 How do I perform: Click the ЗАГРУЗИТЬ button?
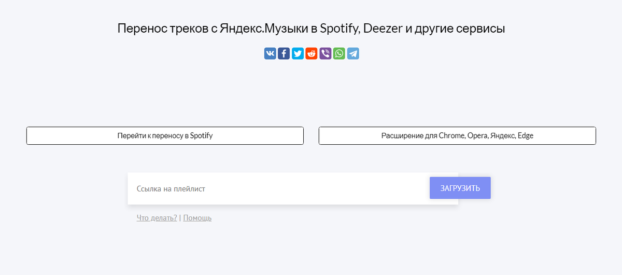coord(460,188)
